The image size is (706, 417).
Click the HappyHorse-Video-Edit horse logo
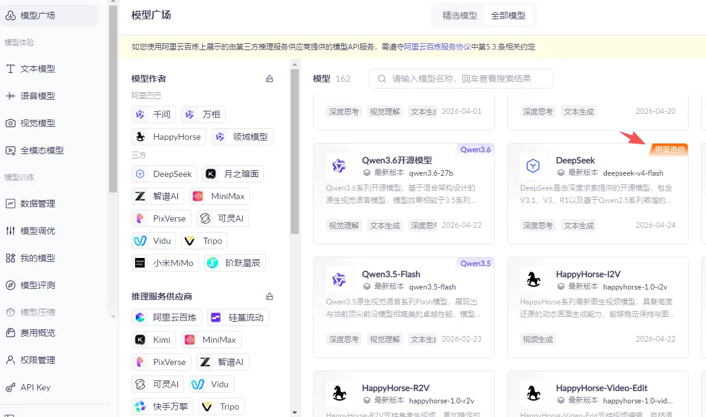(x=532, y=393)
